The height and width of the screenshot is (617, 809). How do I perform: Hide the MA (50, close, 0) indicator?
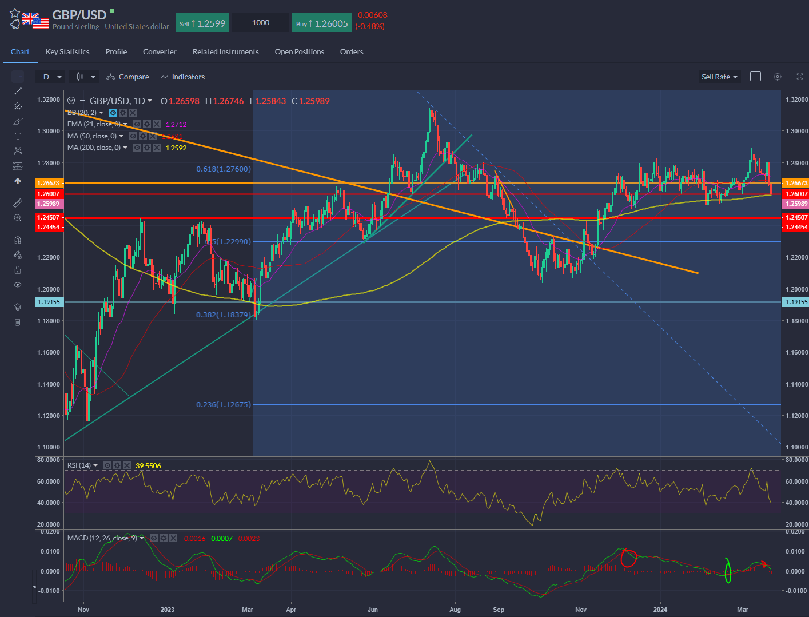pos(133,136)
